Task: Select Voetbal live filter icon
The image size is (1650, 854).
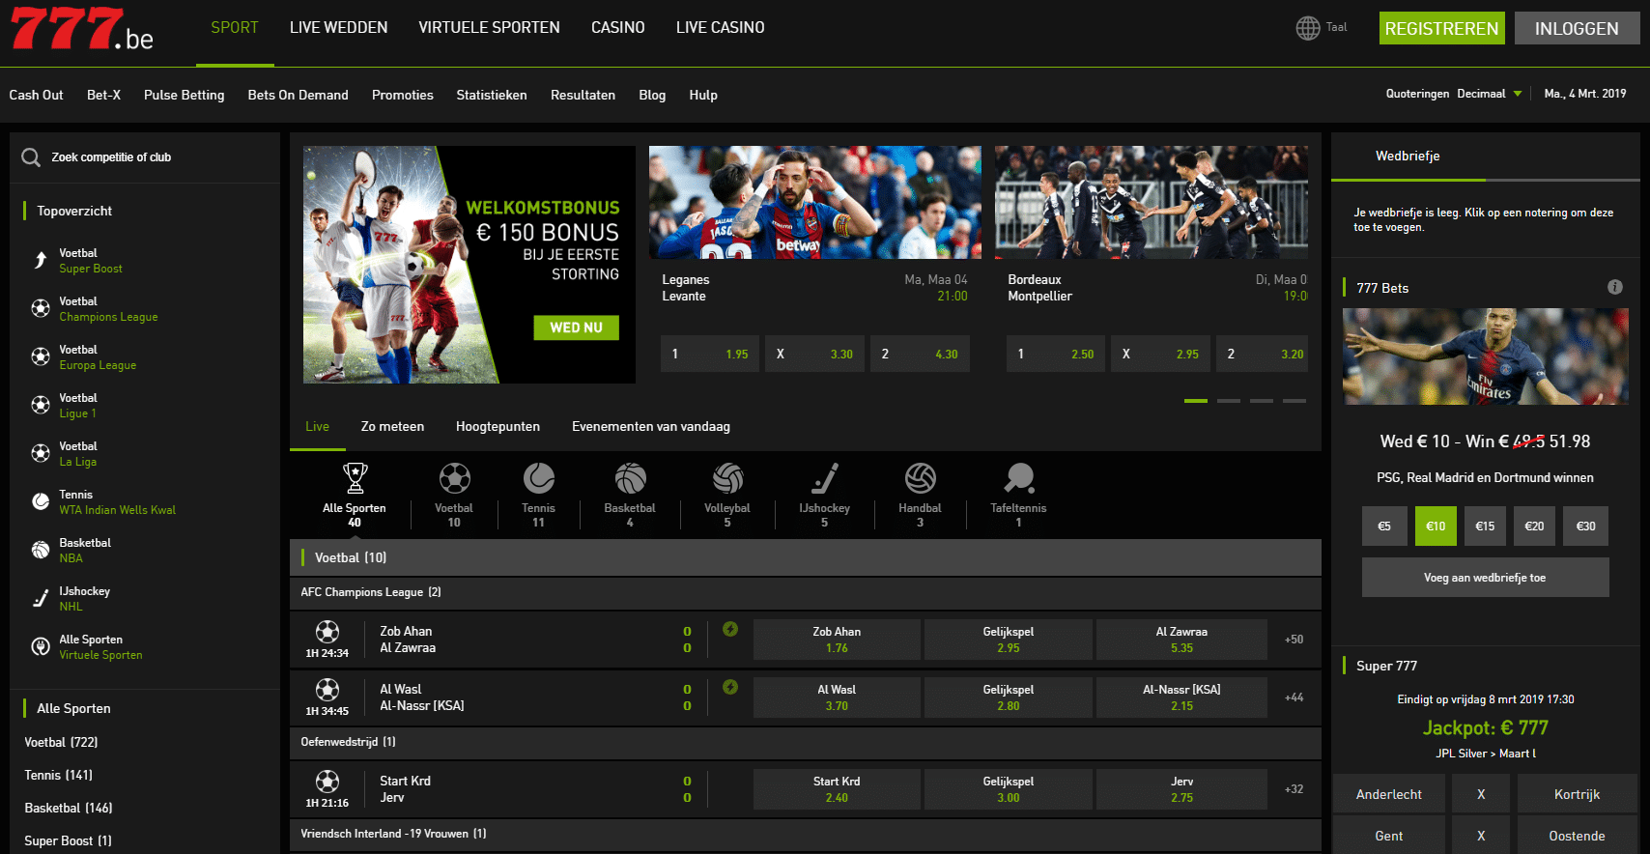Action: [x=454, y=478]
